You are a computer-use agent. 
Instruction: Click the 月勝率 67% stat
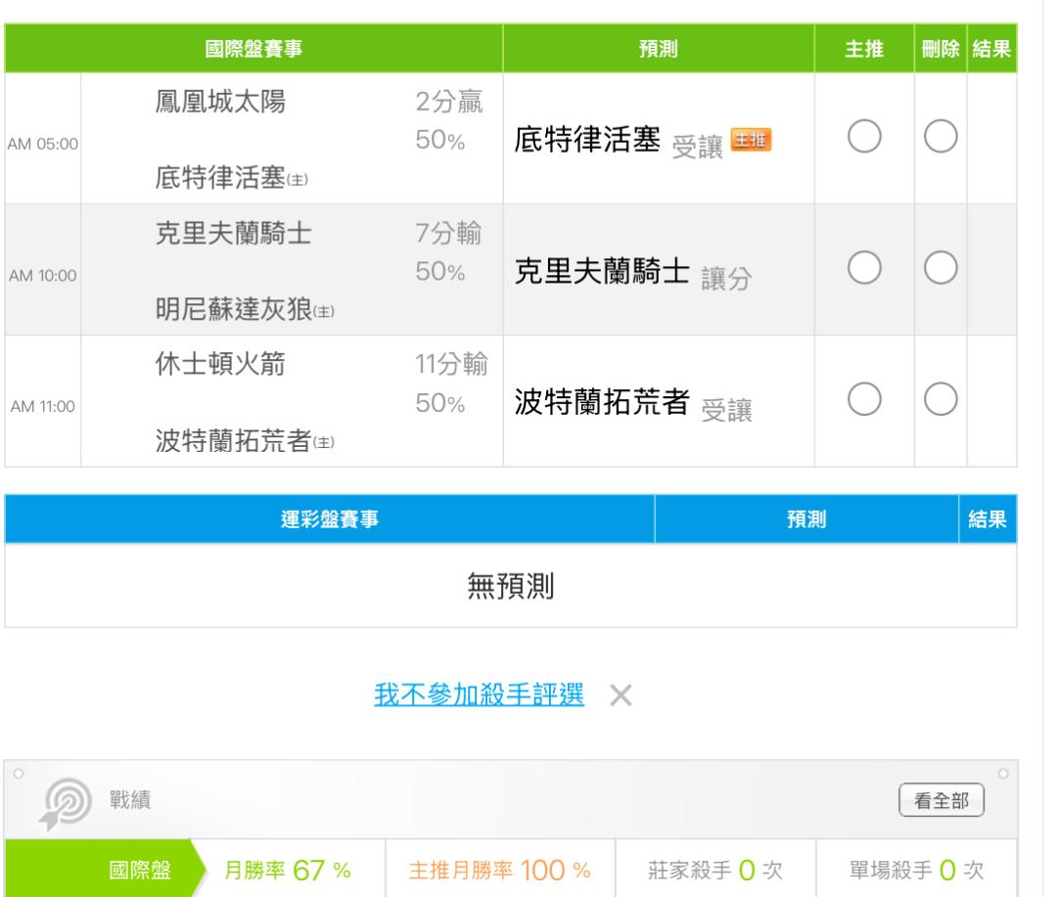point(287,870)
